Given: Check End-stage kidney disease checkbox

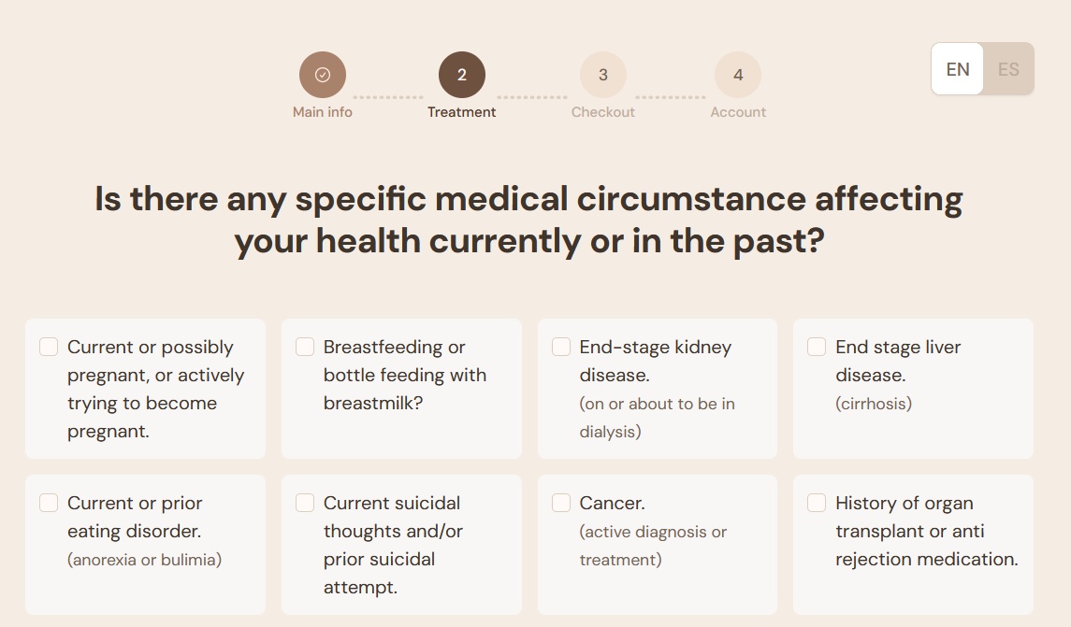Looking at the screenshot, I should (x=561, y=347).
